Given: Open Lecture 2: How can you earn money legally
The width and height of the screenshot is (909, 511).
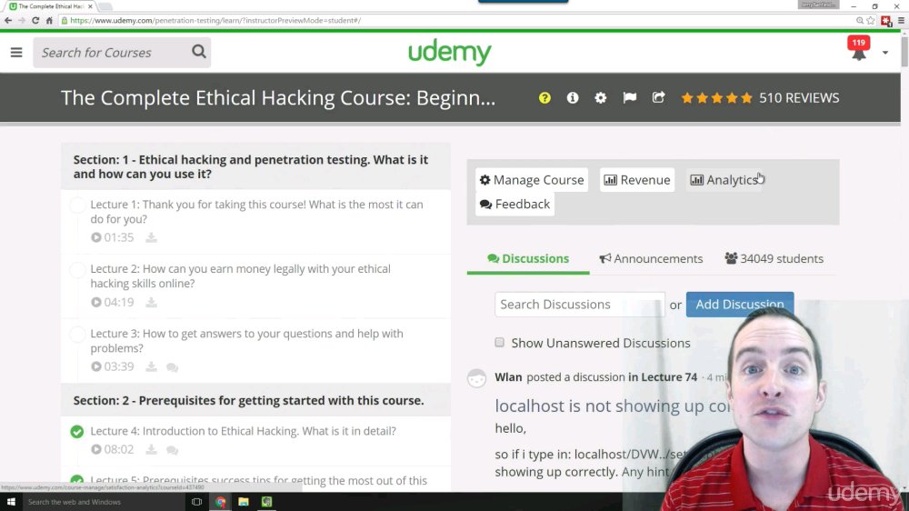Looking at the screenshot, I should (241, 276).
